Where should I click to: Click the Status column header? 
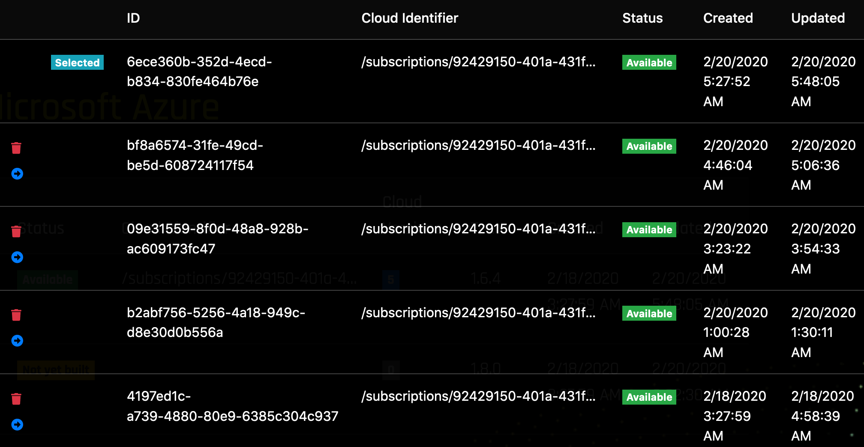(x=642, y=18)
